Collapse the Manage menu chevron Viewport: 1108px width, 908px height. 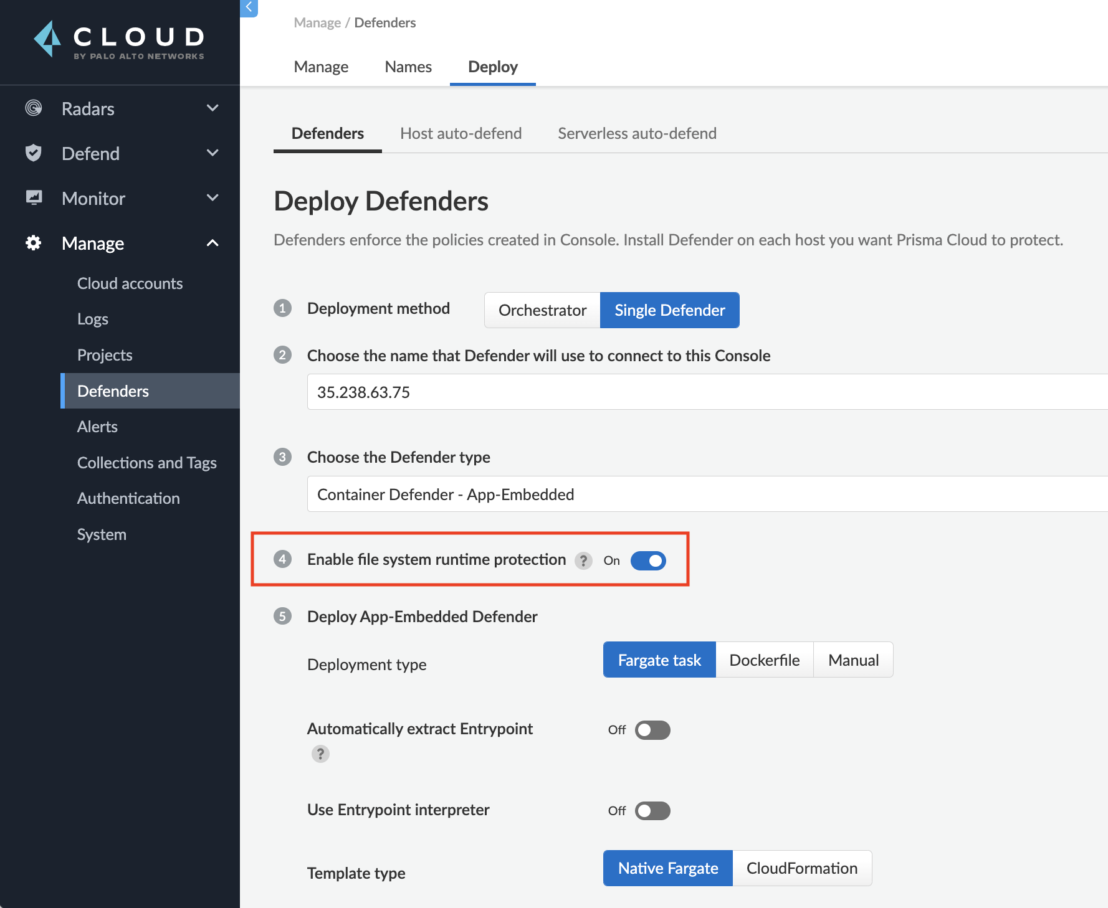click(213, 243)
